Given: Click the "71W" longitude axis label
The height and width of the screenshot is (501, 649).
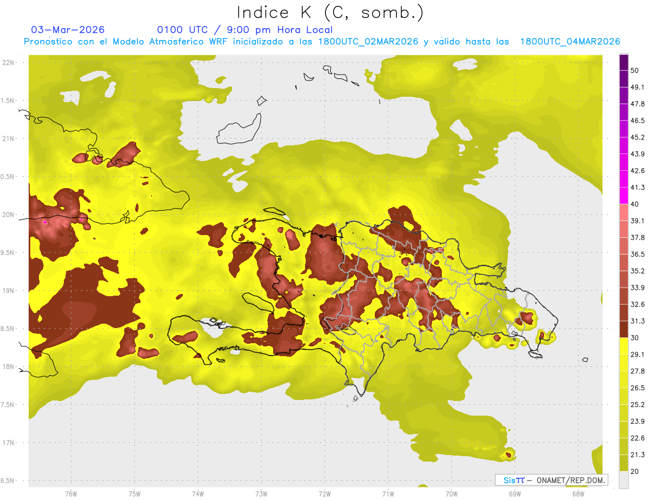Looking at the screenshot, I should click(x=388, y=494).
